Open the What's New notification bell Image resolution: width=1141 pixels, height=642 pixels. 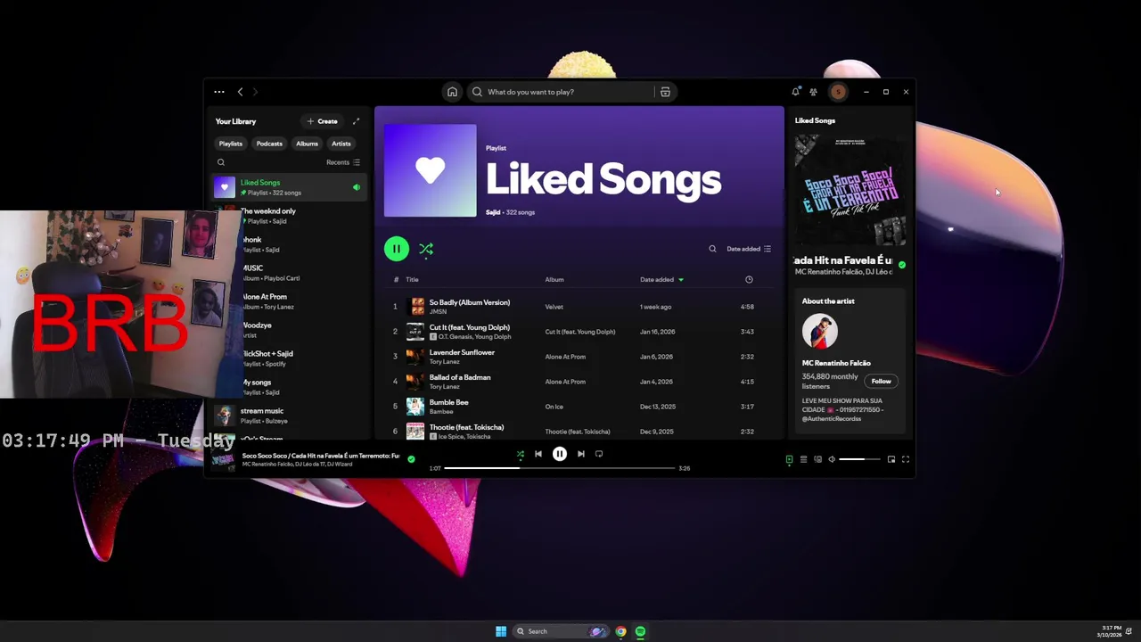tap(796, 91)
